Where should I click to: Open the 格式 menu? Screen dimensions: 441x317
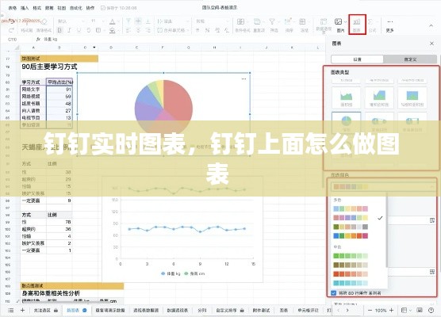[x=36, y=8]
